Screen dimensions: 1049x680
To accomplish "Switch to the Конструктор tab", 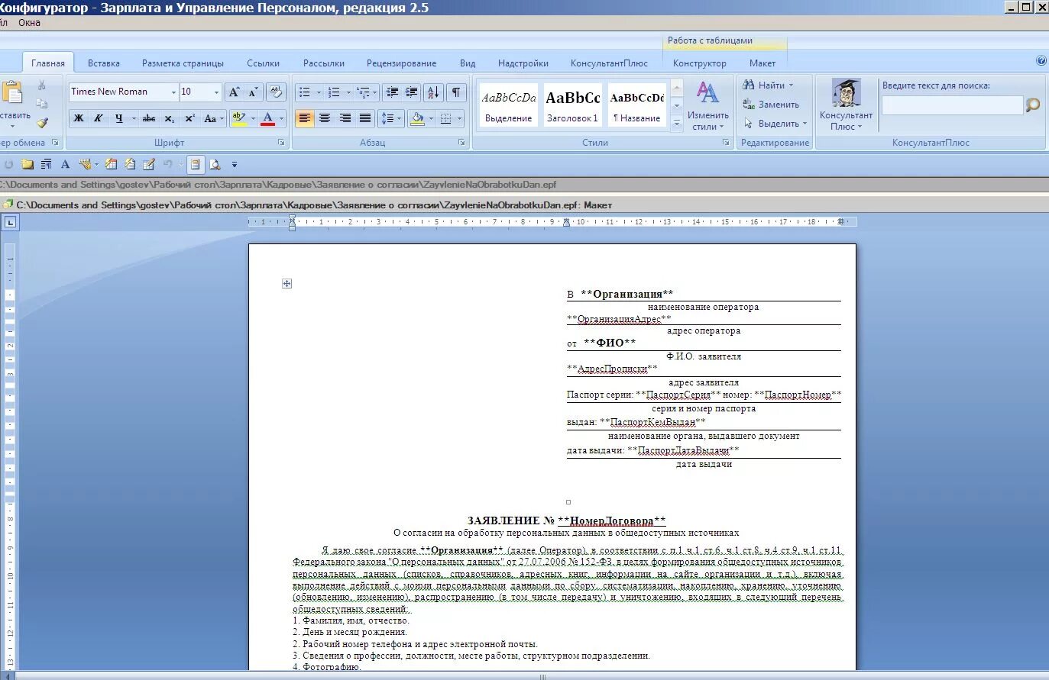I will [699, 63].
